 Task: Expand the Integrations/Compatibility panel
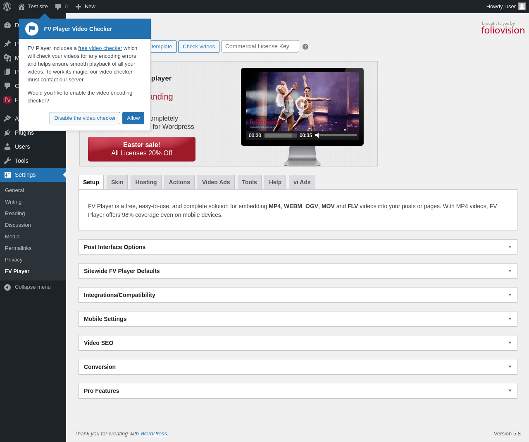(x=298, y=295)
